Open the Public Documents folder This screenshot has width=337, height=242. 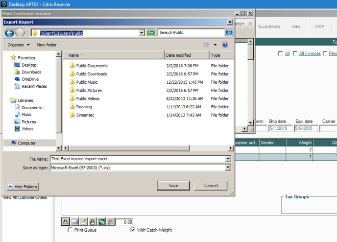pos(92,66)
